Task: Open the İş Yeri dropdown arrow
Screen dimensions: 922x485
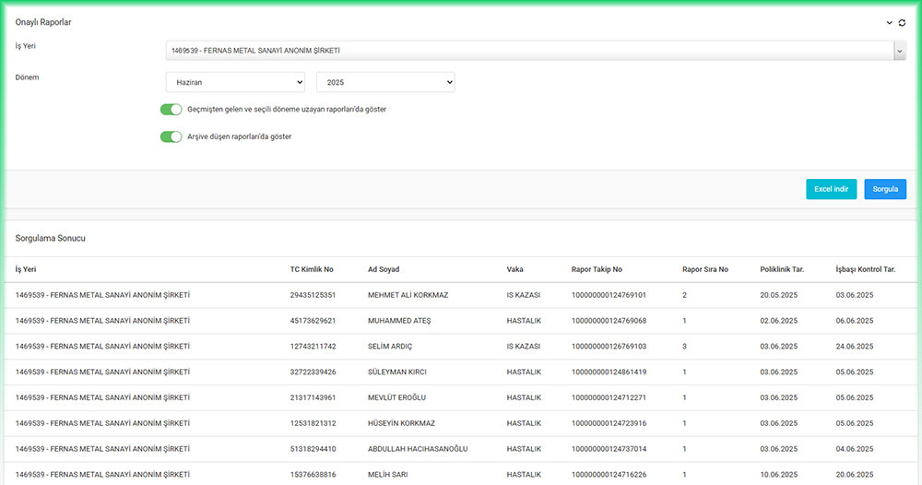Action: click(x=899, y=52)
